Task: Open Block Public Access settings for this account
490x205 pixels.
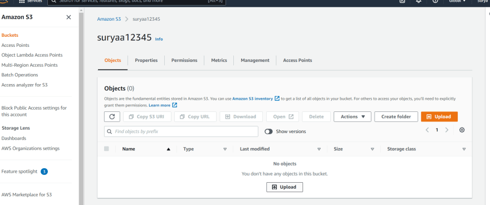Action: (34, 111)
